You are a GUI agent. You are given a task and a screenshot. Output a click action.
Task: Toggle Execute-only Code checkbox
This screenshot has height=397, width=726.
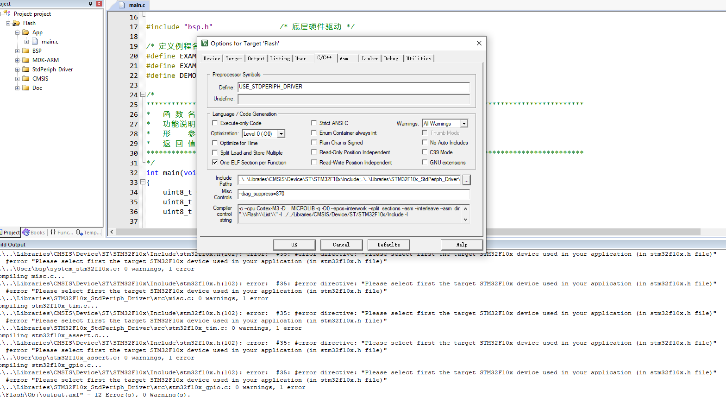(x=215, y=123)
